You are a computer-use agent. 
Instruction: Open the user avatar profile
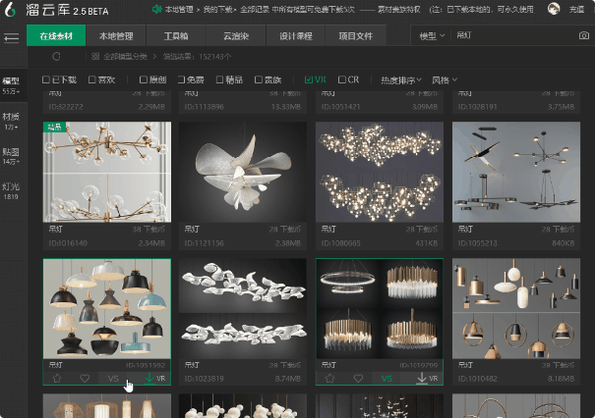pyautogui.click(x=554, y=9)
